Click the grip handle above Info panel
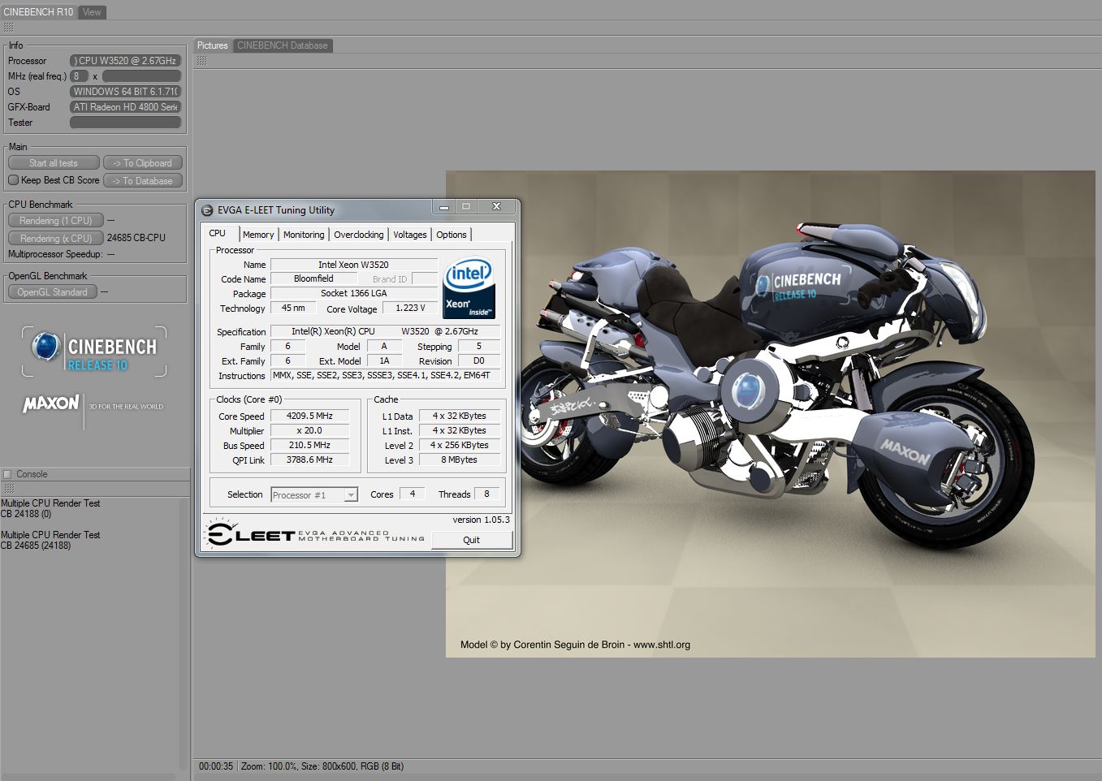Image resolution: width=1102 pixels, height=781 pixels. (x=8, y=28)
